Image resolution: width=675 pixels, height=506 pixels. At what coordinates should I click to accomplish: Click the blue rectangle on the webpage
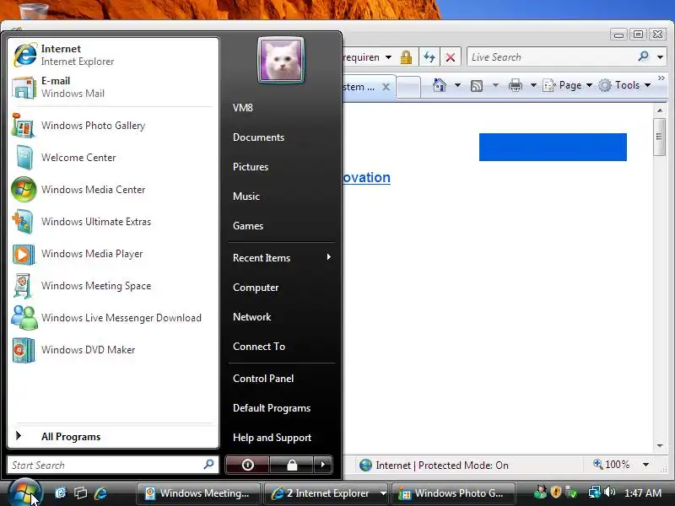click(553, 147)
